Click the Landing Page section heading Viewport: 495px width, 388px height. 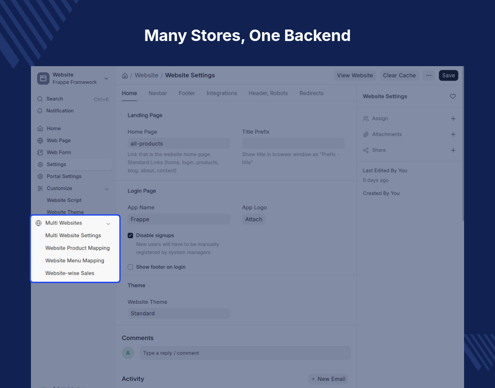[x=145, y=115]
